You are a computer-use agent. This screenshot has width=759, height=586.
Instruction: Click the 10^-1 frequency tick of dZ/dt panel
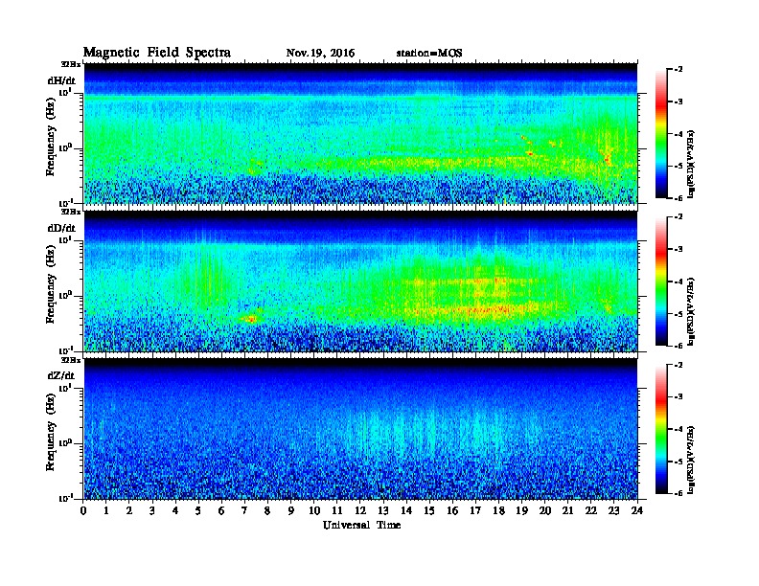pos(65,498)
